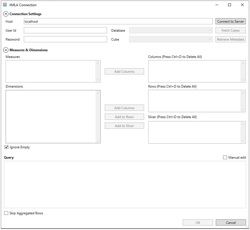Image resolution: width=250 pixels, height=230 pixels.
Task: Collapse the Measures & Dimensions section
Action: pyautogui.click(x=6, y=50)
